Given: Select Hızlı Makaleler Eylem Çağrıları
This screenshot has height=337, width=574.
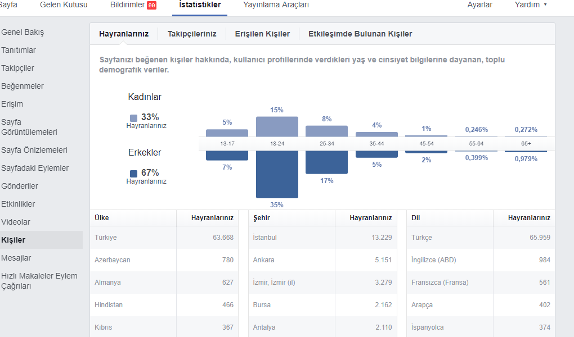Looking at the screenshot, I should coord(39,281).
